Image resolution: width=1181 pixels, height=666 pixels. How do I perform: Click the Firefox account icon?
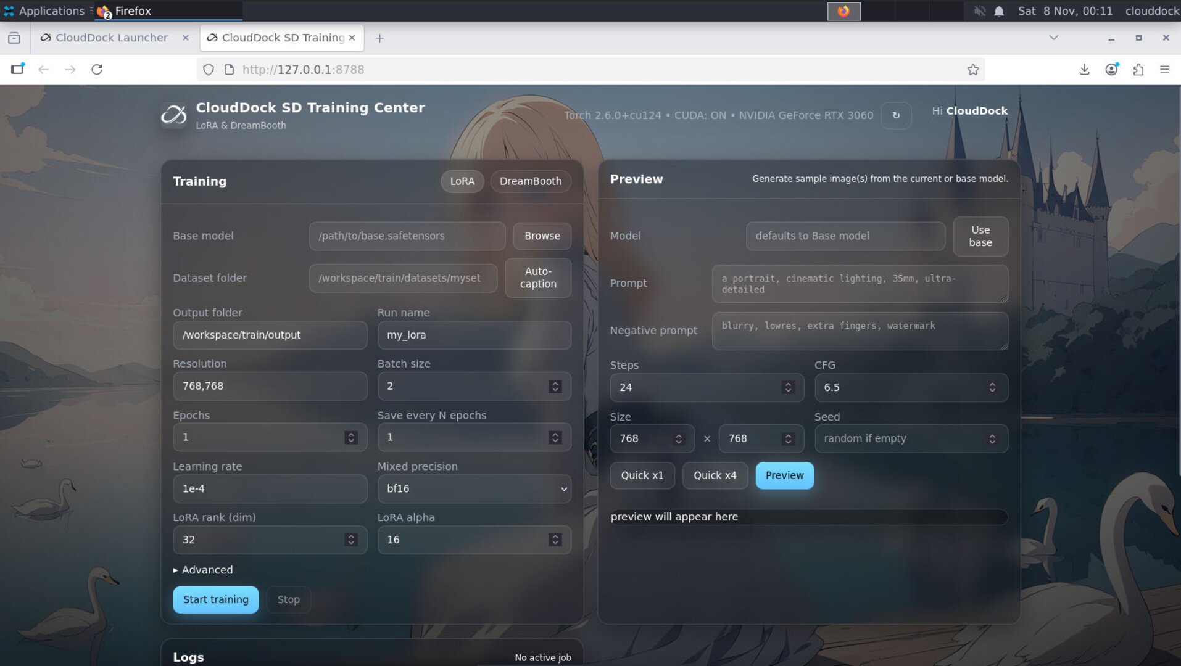coord(1111,70)
